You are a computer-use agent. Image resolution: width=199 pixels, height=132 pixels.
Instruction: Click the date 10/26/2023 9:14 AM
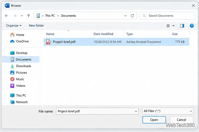click(108, 42)
